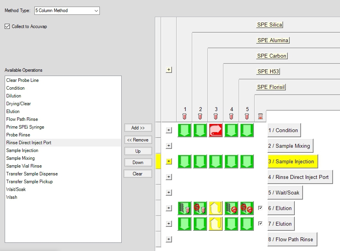The width and height of the screenshot is (340, 251).
Task: Click yellow icon in row 6 Elution column 3
Action: [x=216, y=208]
